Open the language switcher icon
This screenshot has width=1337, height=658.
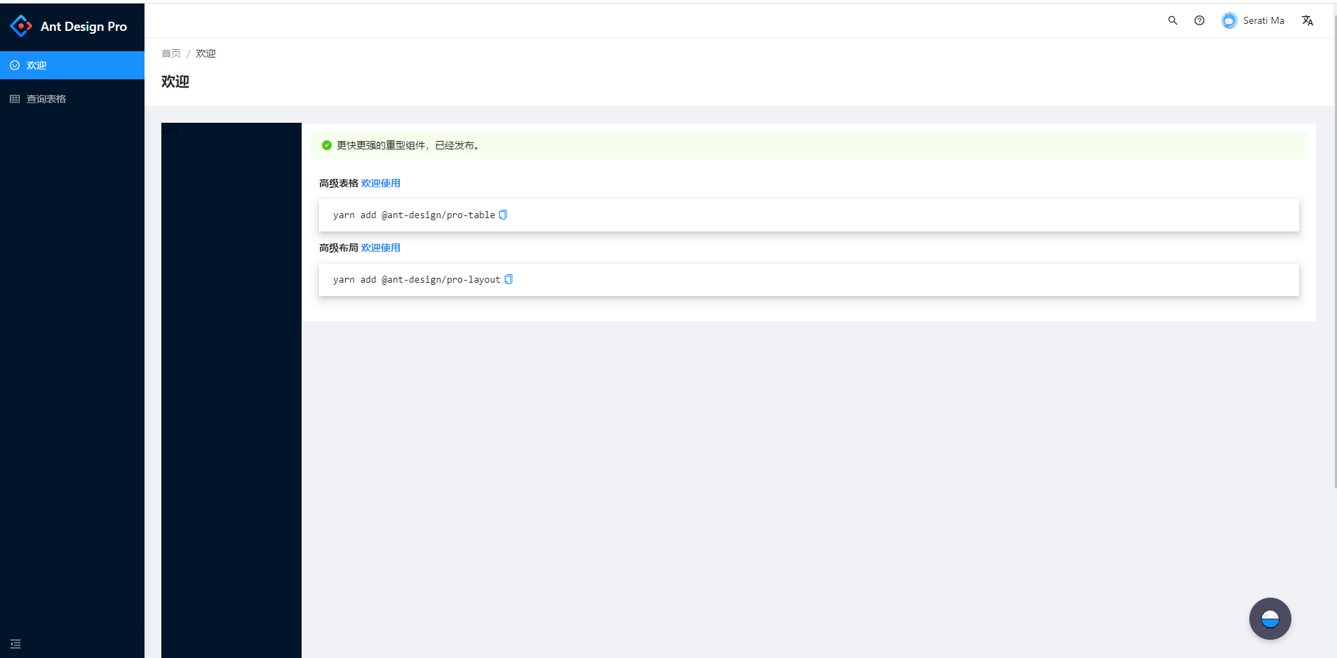(1306, 20)
